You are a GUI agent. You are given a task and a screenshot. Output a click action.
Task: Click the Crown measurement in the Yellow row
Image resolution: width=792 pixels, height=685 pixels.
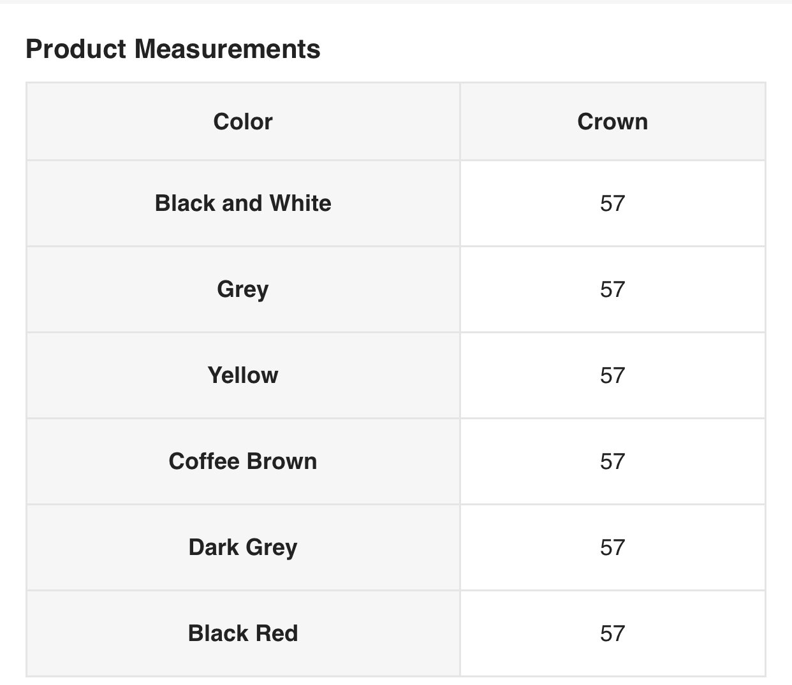point(612,375)
